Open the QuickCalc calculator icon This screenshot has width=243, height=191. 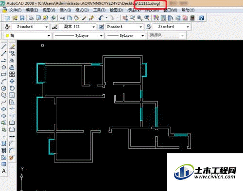click(x=192, y=18)
